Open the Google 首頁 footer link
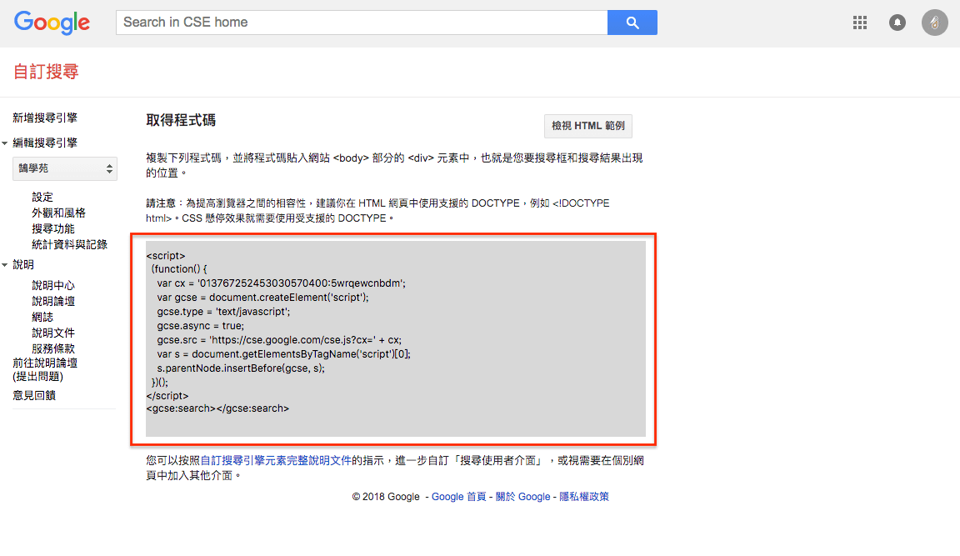This screenshot has width=960, height=556. tap(458, 497)
